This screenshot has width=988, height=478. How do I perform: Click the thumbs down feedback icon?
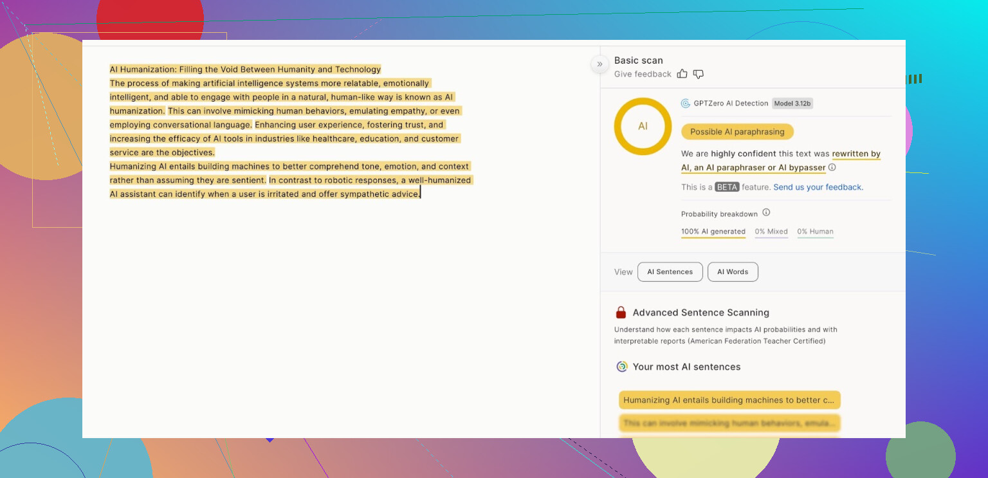[x=699, y=74]
